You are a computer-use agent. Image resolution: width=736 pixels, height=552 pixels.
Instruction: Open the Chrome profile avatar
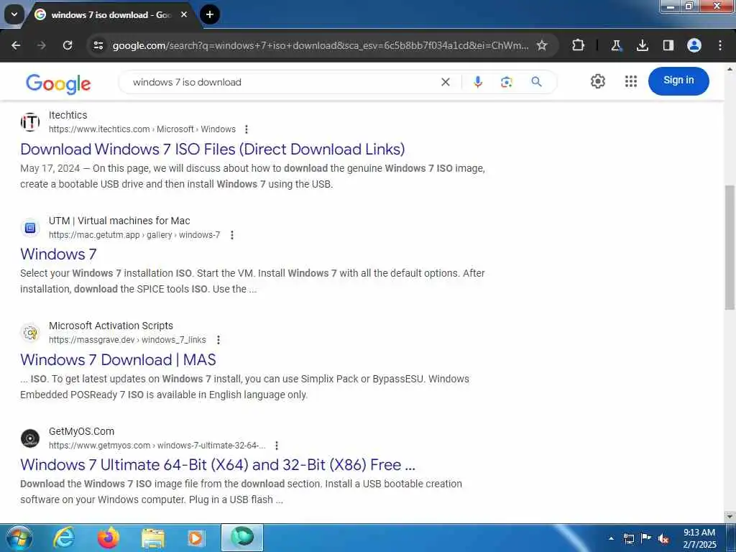tap(694, 45)
